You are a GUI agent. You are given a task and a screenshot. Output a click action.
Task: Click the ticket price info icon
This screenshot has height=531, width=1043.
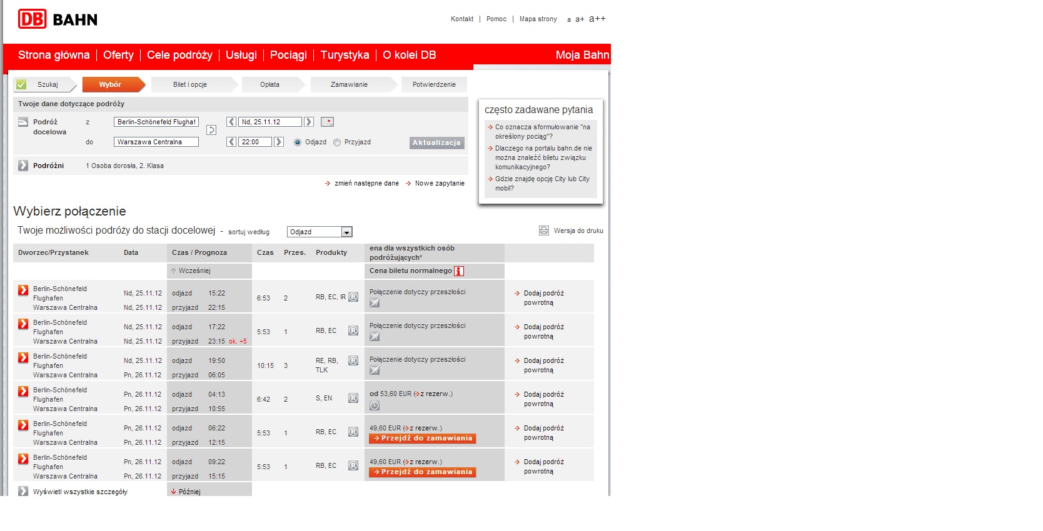[x=459, y=271]
